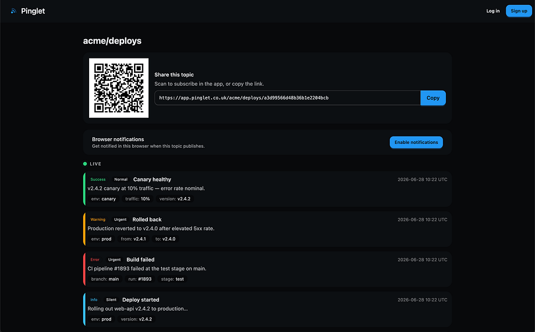Click the Success badge on Canary healthy
535x332 pixels.
(98, 179)
